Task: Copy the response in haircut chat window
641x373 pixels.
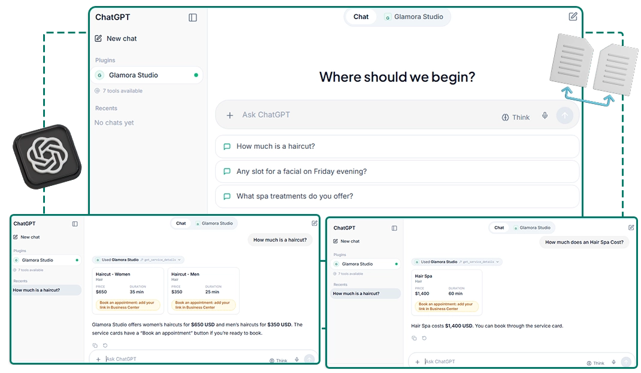Action: (95, 346)
